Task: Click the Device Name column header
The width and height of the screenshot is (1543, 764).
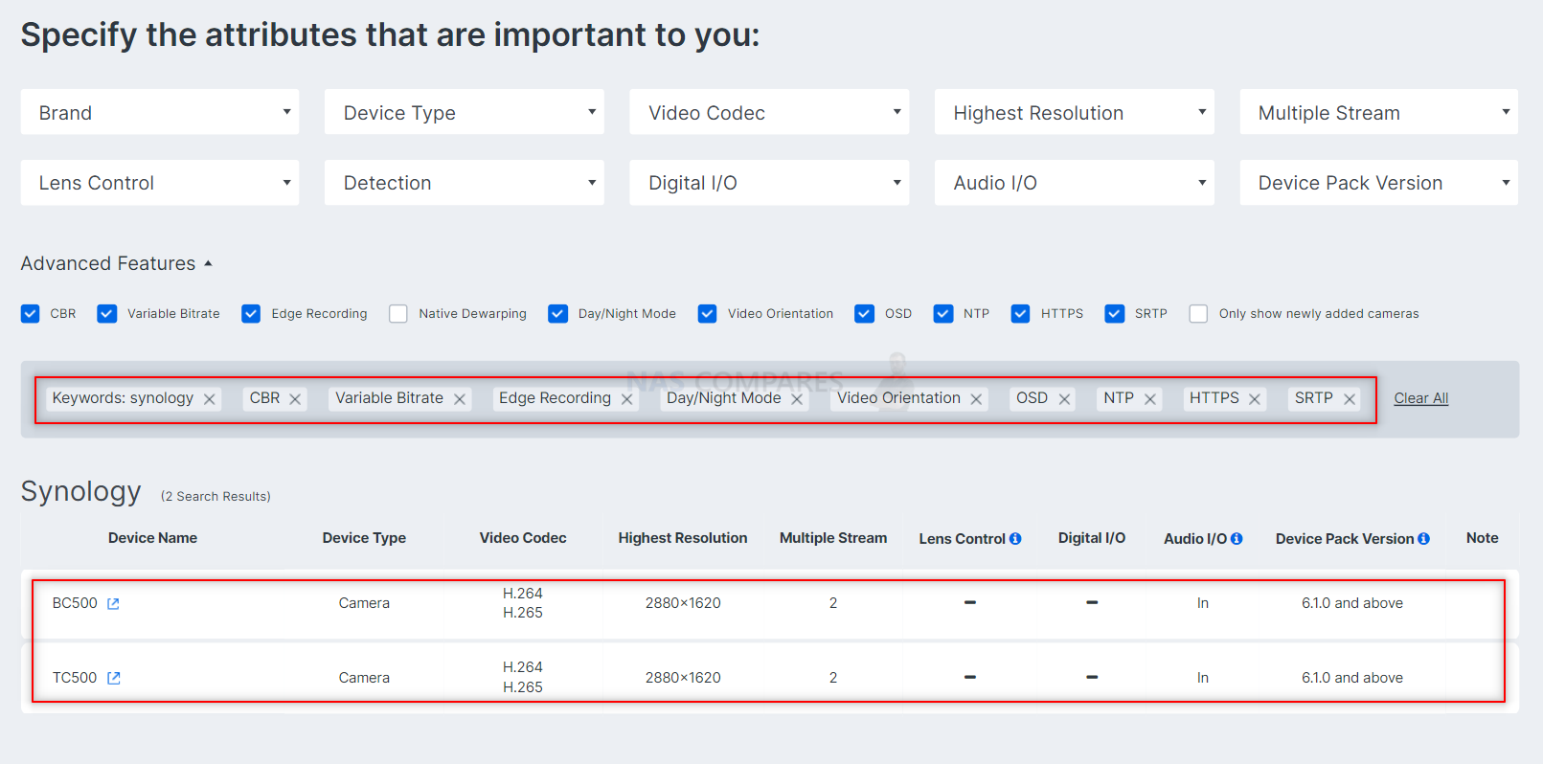Action: [x=152, y=538]
